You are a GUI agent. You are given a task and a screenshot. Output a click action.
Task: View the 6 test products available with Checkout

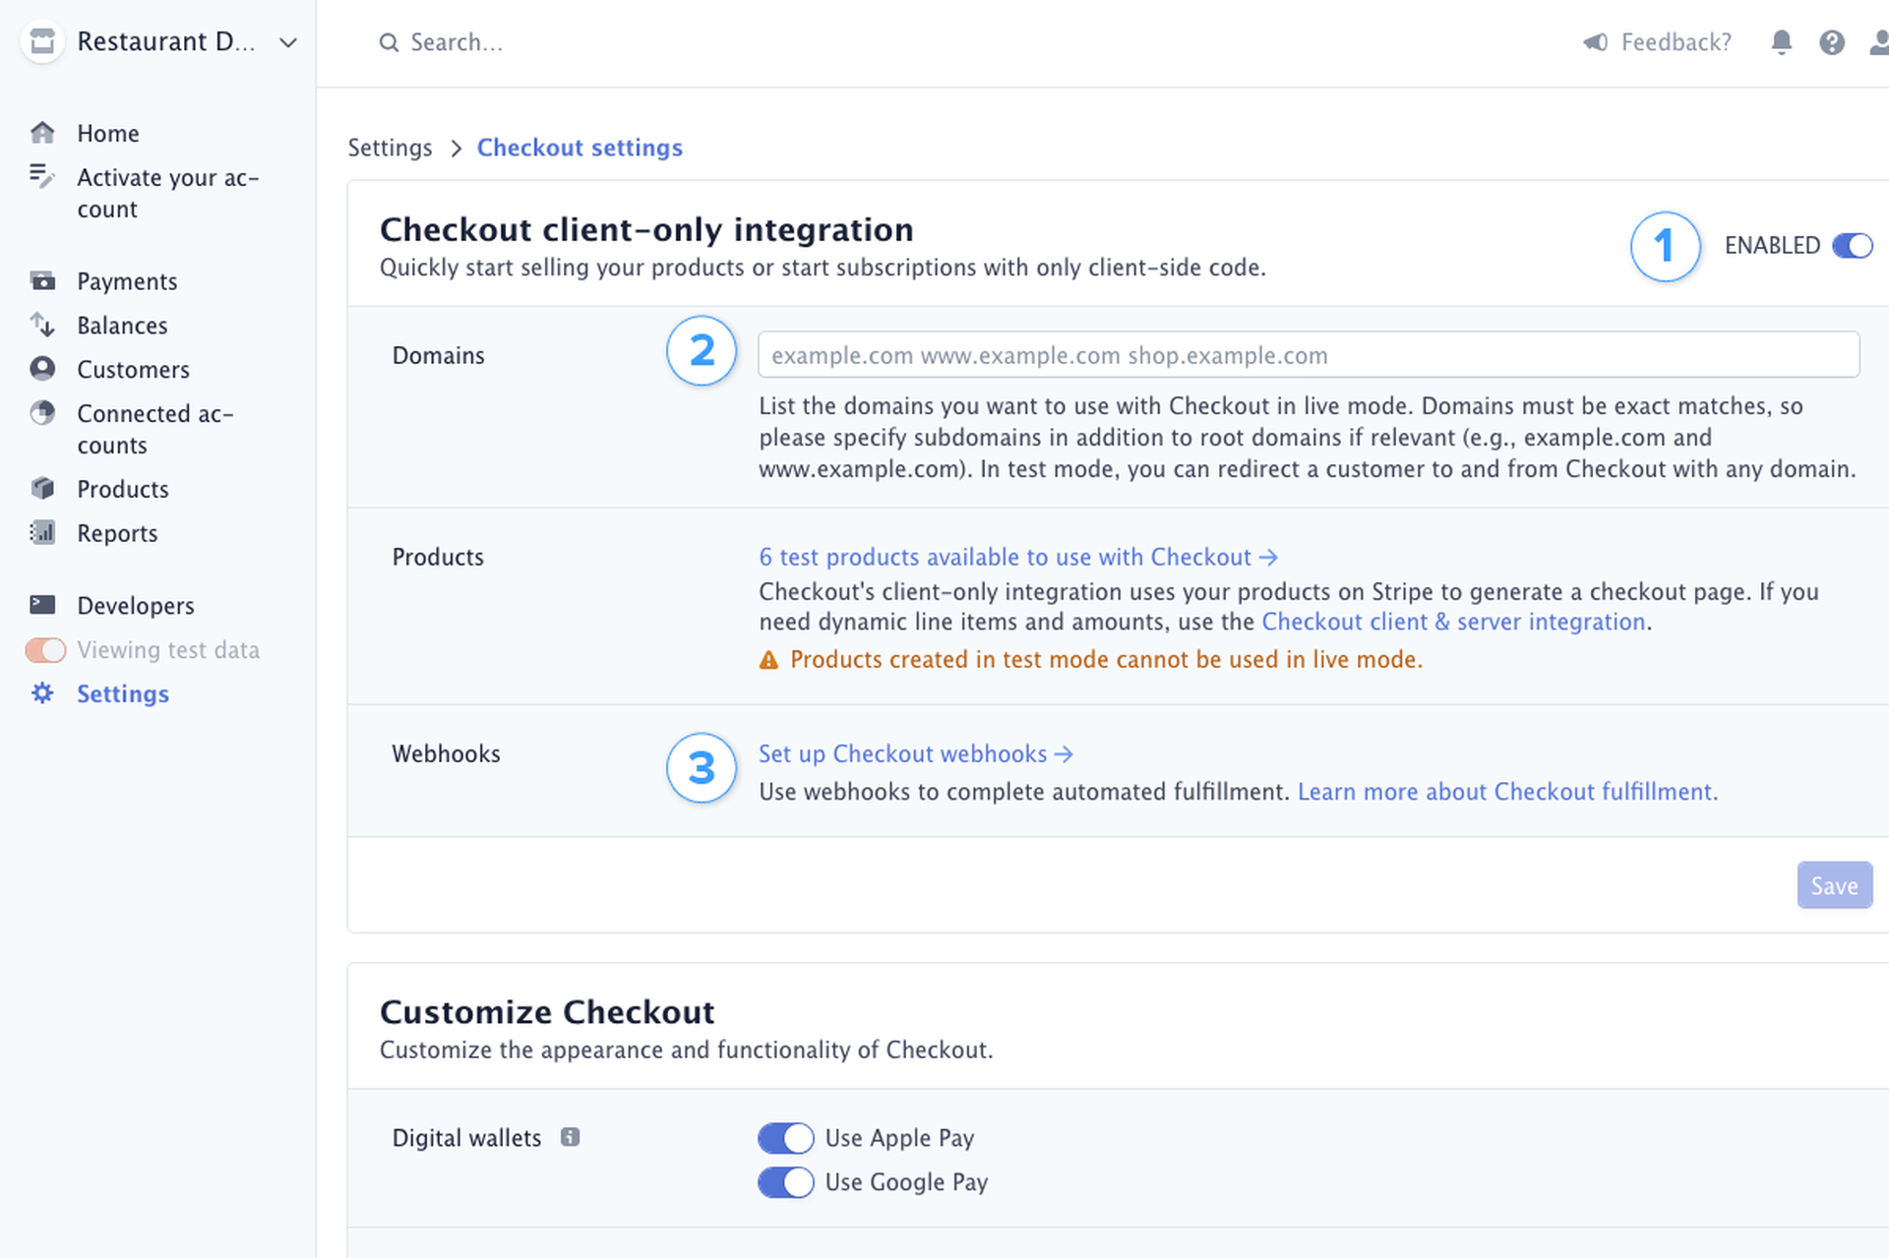pyautogui.click(x=1004, y=557)
